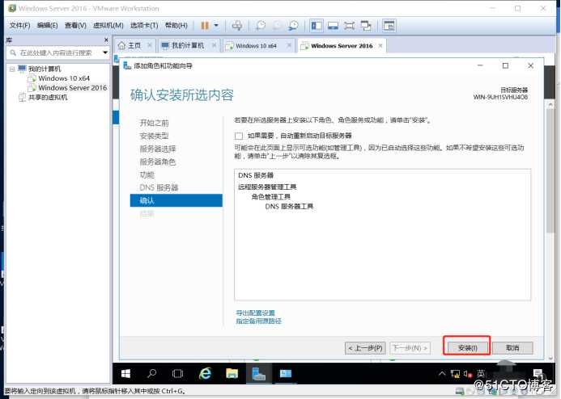Screen dimensions: 561x399
Task: Open the 编辑(E) menu
Action: point(47,26)
